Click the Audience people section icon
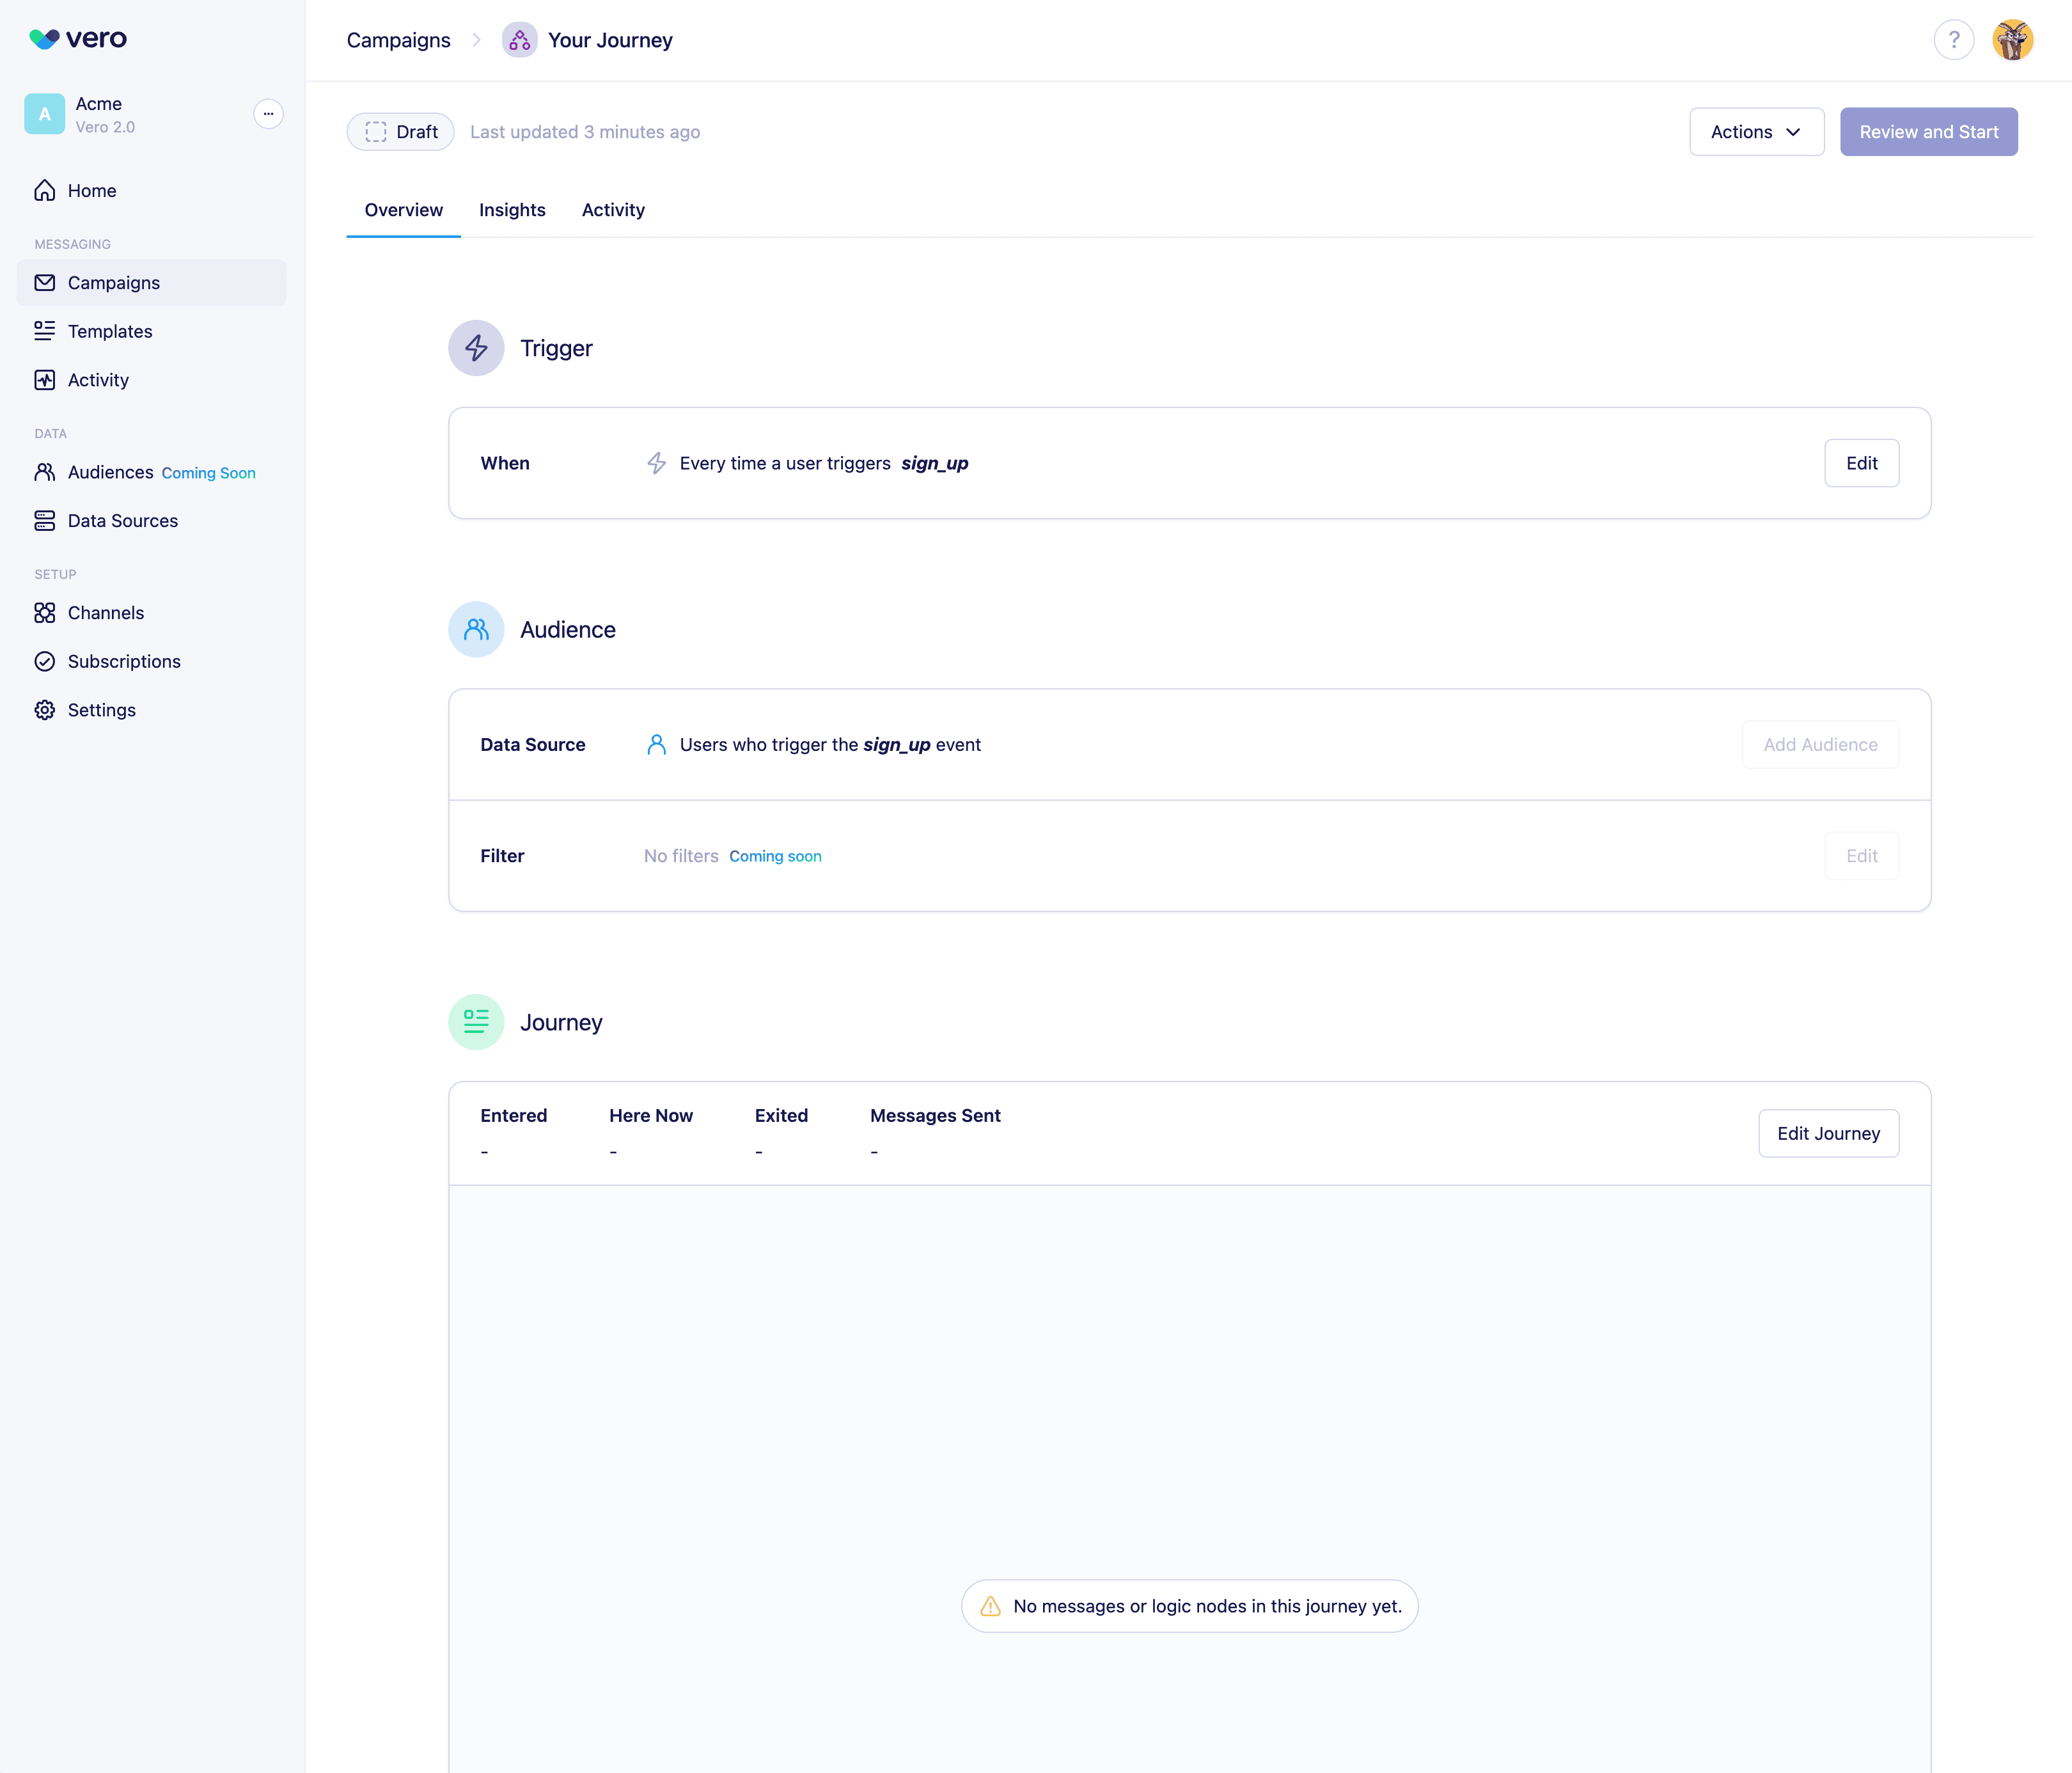 pos(476,629)
